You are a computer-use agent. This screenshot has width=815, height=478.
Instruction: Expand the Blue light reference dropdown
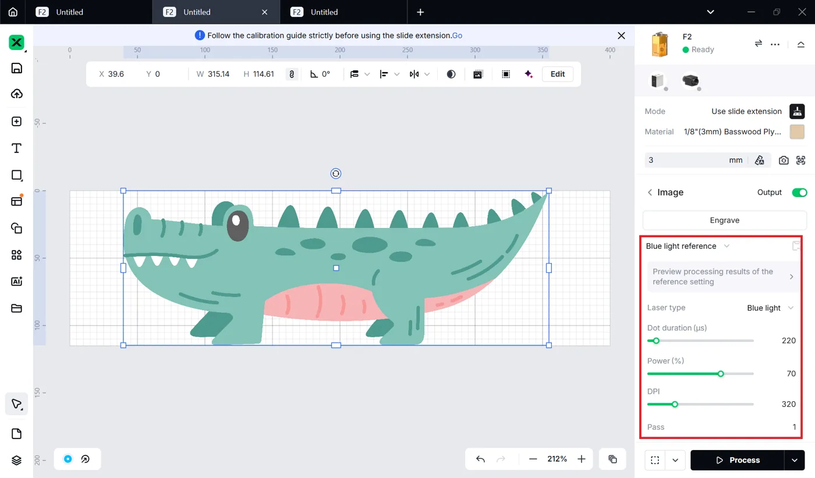coord(688,246)
